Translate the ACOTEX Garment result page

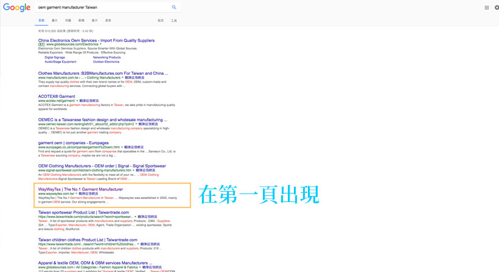pyautogui.click(x=89, y=101)
